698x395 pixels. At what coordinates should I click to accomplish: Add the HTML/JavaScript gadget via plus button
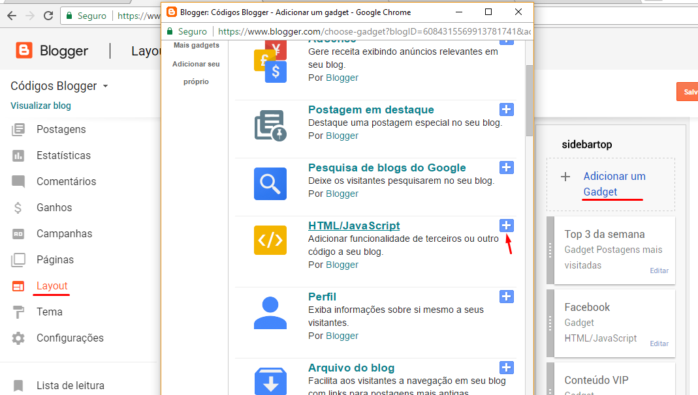(507, 226)
